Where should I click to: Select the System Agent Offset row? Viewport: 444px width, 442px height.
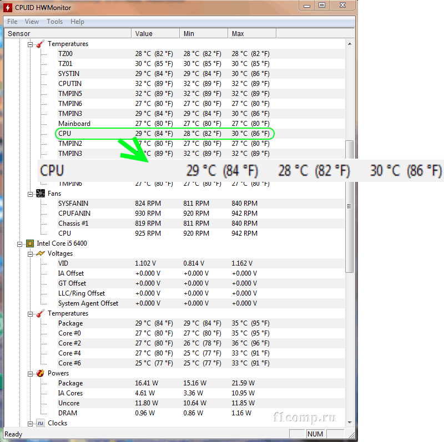201,303
